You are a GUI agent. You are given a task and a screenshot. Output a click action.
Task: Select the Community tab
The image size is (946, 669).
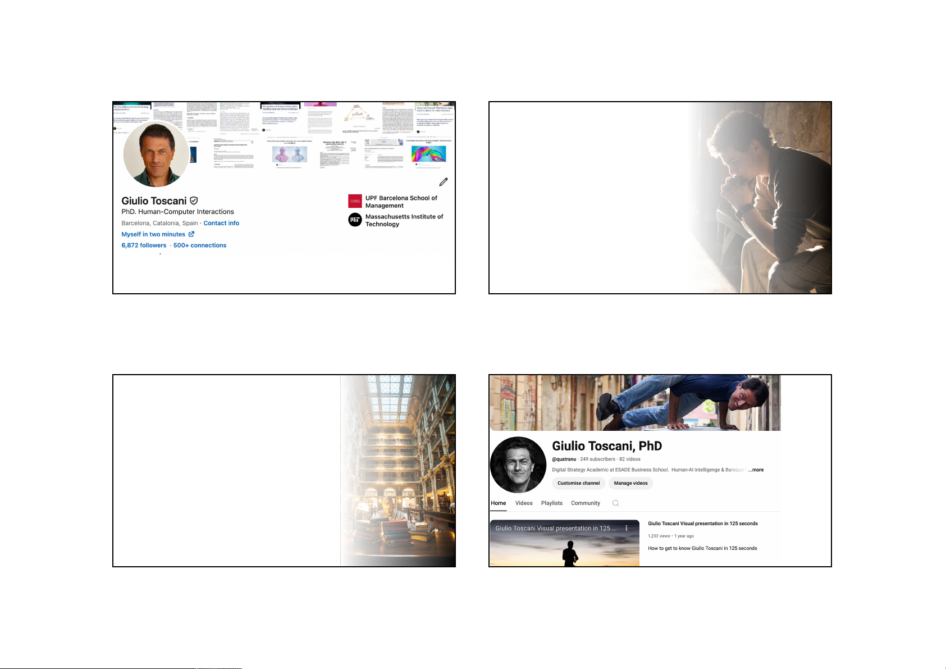coord(585,503)
